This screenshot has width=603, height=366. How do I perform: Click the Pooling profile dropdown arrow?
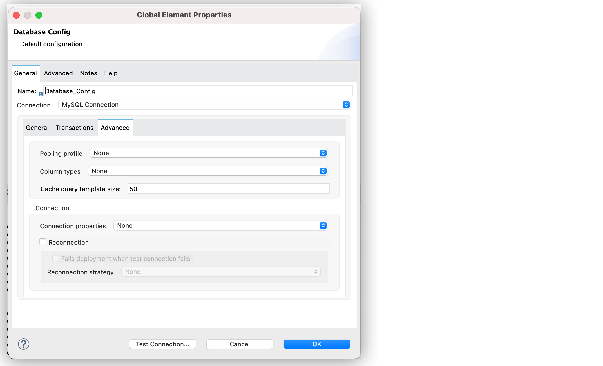323,153
